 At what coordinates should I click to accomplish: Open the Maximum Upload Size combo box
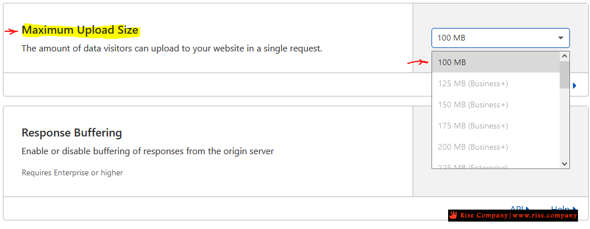[501, 38]
